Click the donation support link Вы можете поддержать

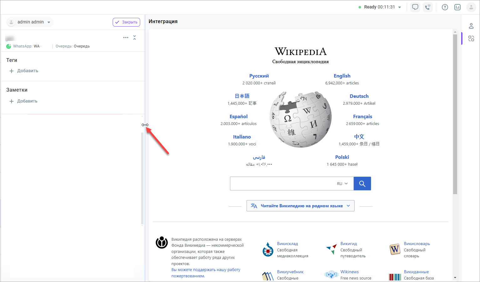click(206, 273)
